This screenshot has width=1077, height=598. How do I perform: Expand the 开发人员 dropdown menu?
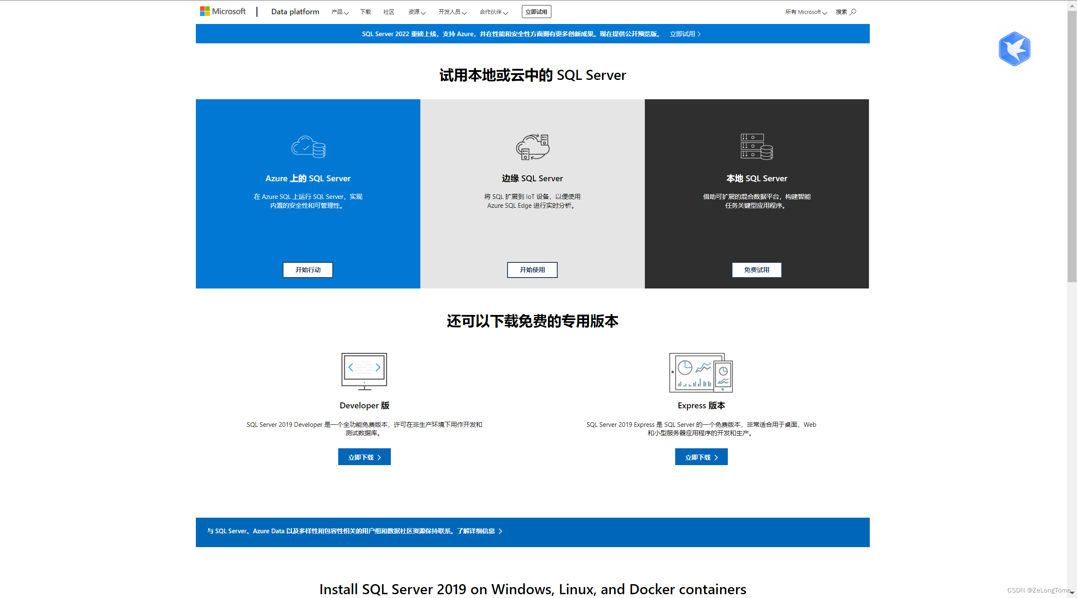452,12
